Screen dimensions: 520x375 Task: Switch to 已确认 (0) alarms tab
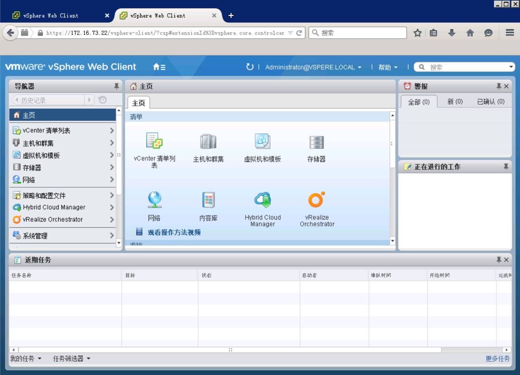click(491, 102)
